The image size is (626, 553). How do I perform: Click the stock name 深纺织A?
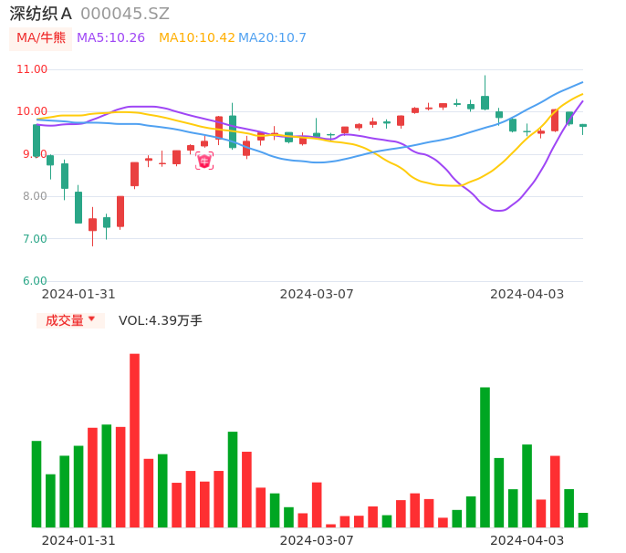[x=40, y=14]
